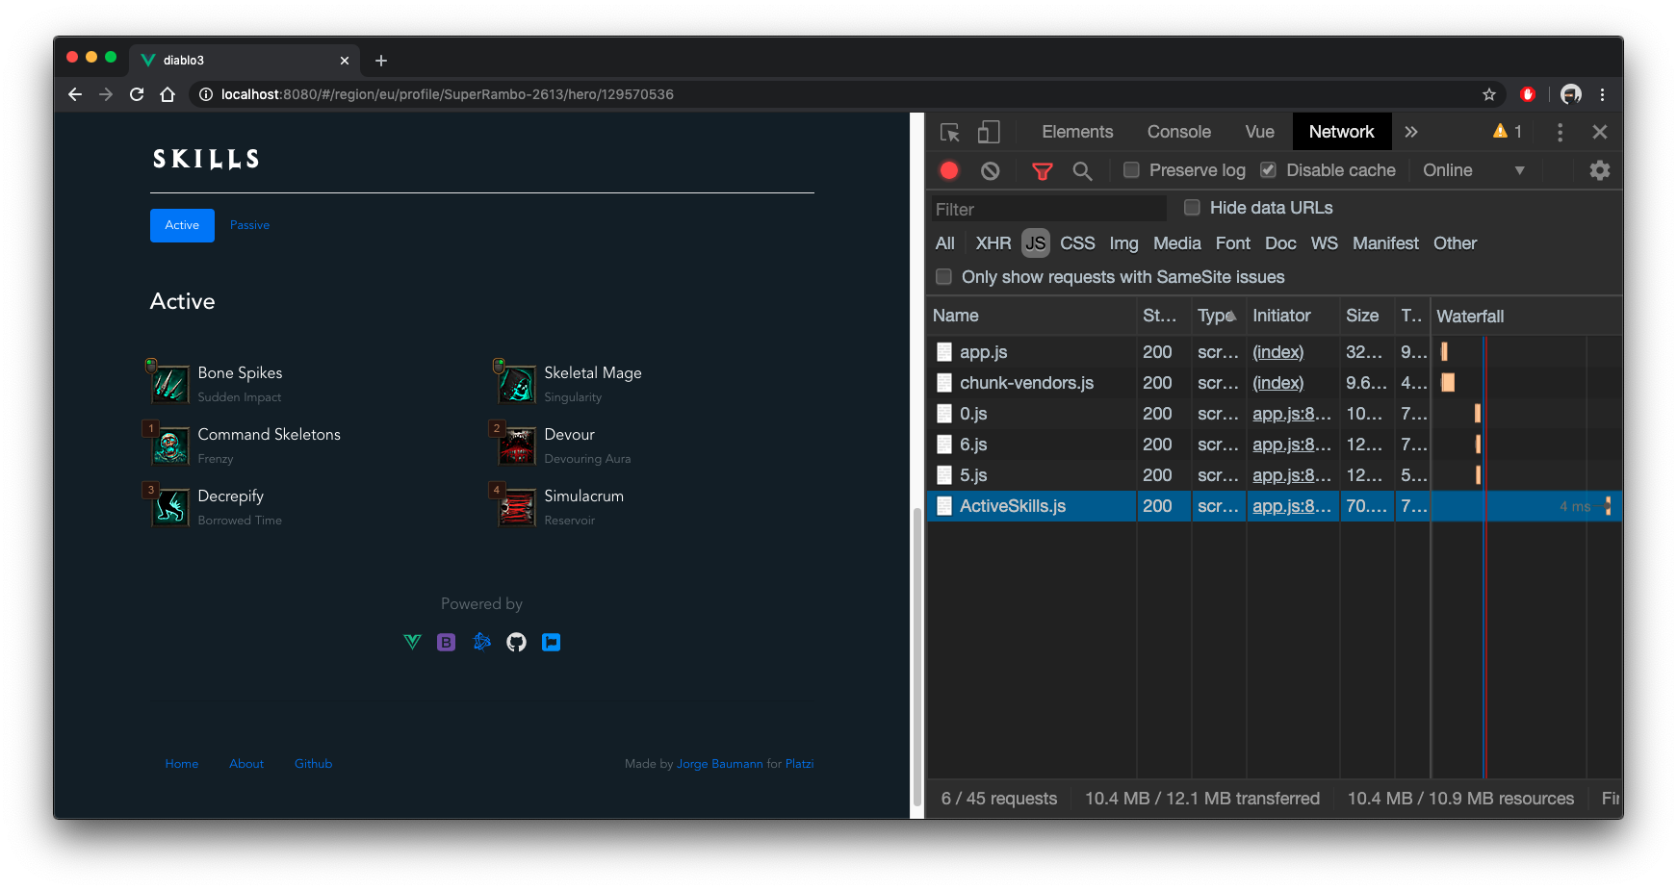Image resolution: width=1677 pixels, height=890 pixels.
Task: Sort by the Name column header
Action: point(1031,316)
